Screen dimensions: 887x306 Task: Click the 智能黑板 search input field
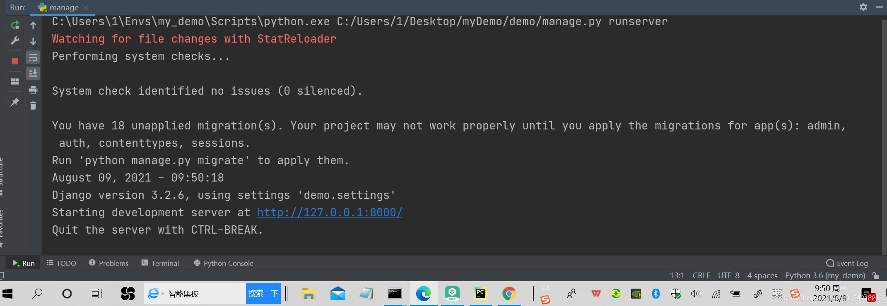(x=195, y=294)
